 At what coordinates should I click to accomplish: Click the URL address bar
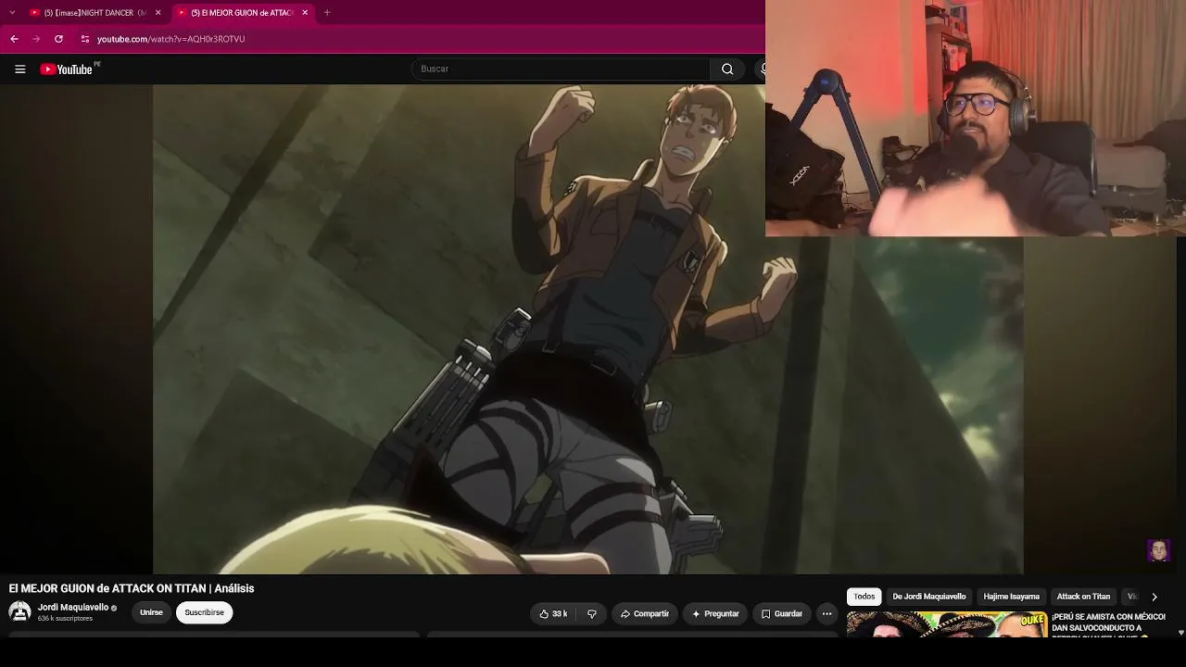coord(417,39)
